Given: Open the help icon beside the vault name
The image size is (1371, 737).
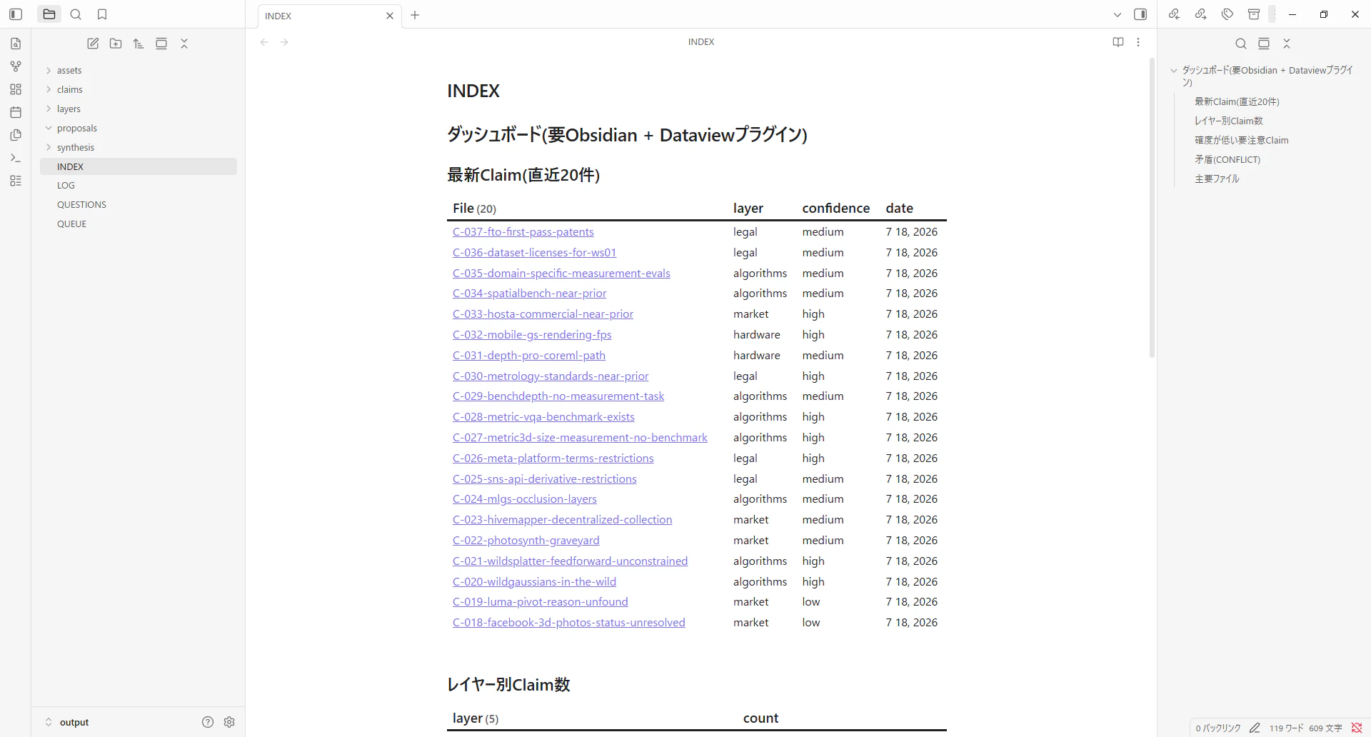Looking at the screenshot, I should point(208,722).
